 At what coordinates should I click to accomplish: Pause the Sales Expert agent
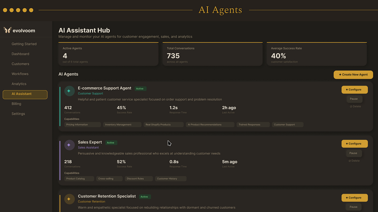(354, 153)
